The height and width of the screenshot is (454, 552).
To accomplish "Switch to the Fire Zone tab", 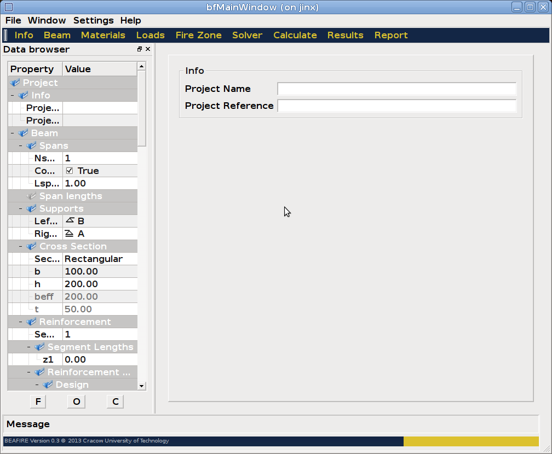I will tap(198, 35).
